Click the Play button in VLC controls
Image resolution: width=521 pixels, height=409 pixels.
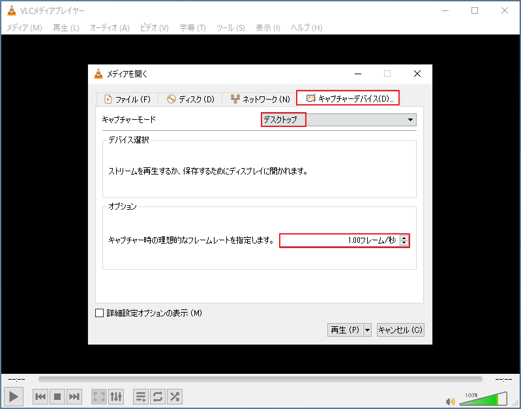click(13, 397)
